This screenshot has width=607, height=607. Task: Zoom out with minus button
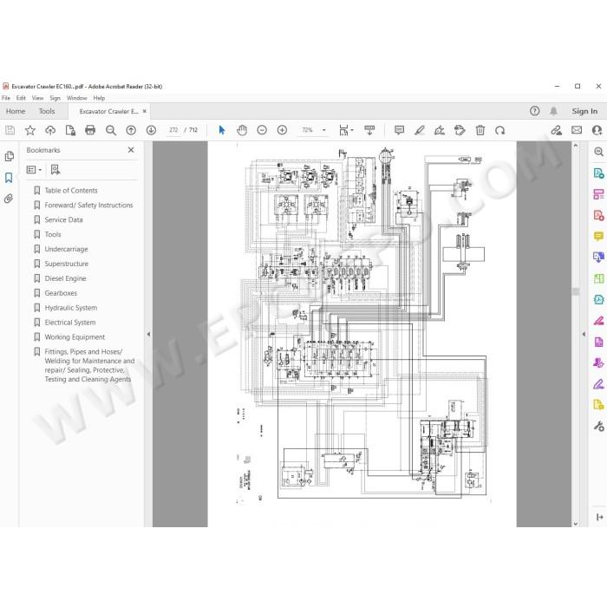262,130
